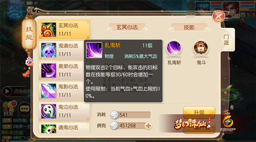Select the 鬼影心法 blade icon
256x142 pixels.
(48, 91)
